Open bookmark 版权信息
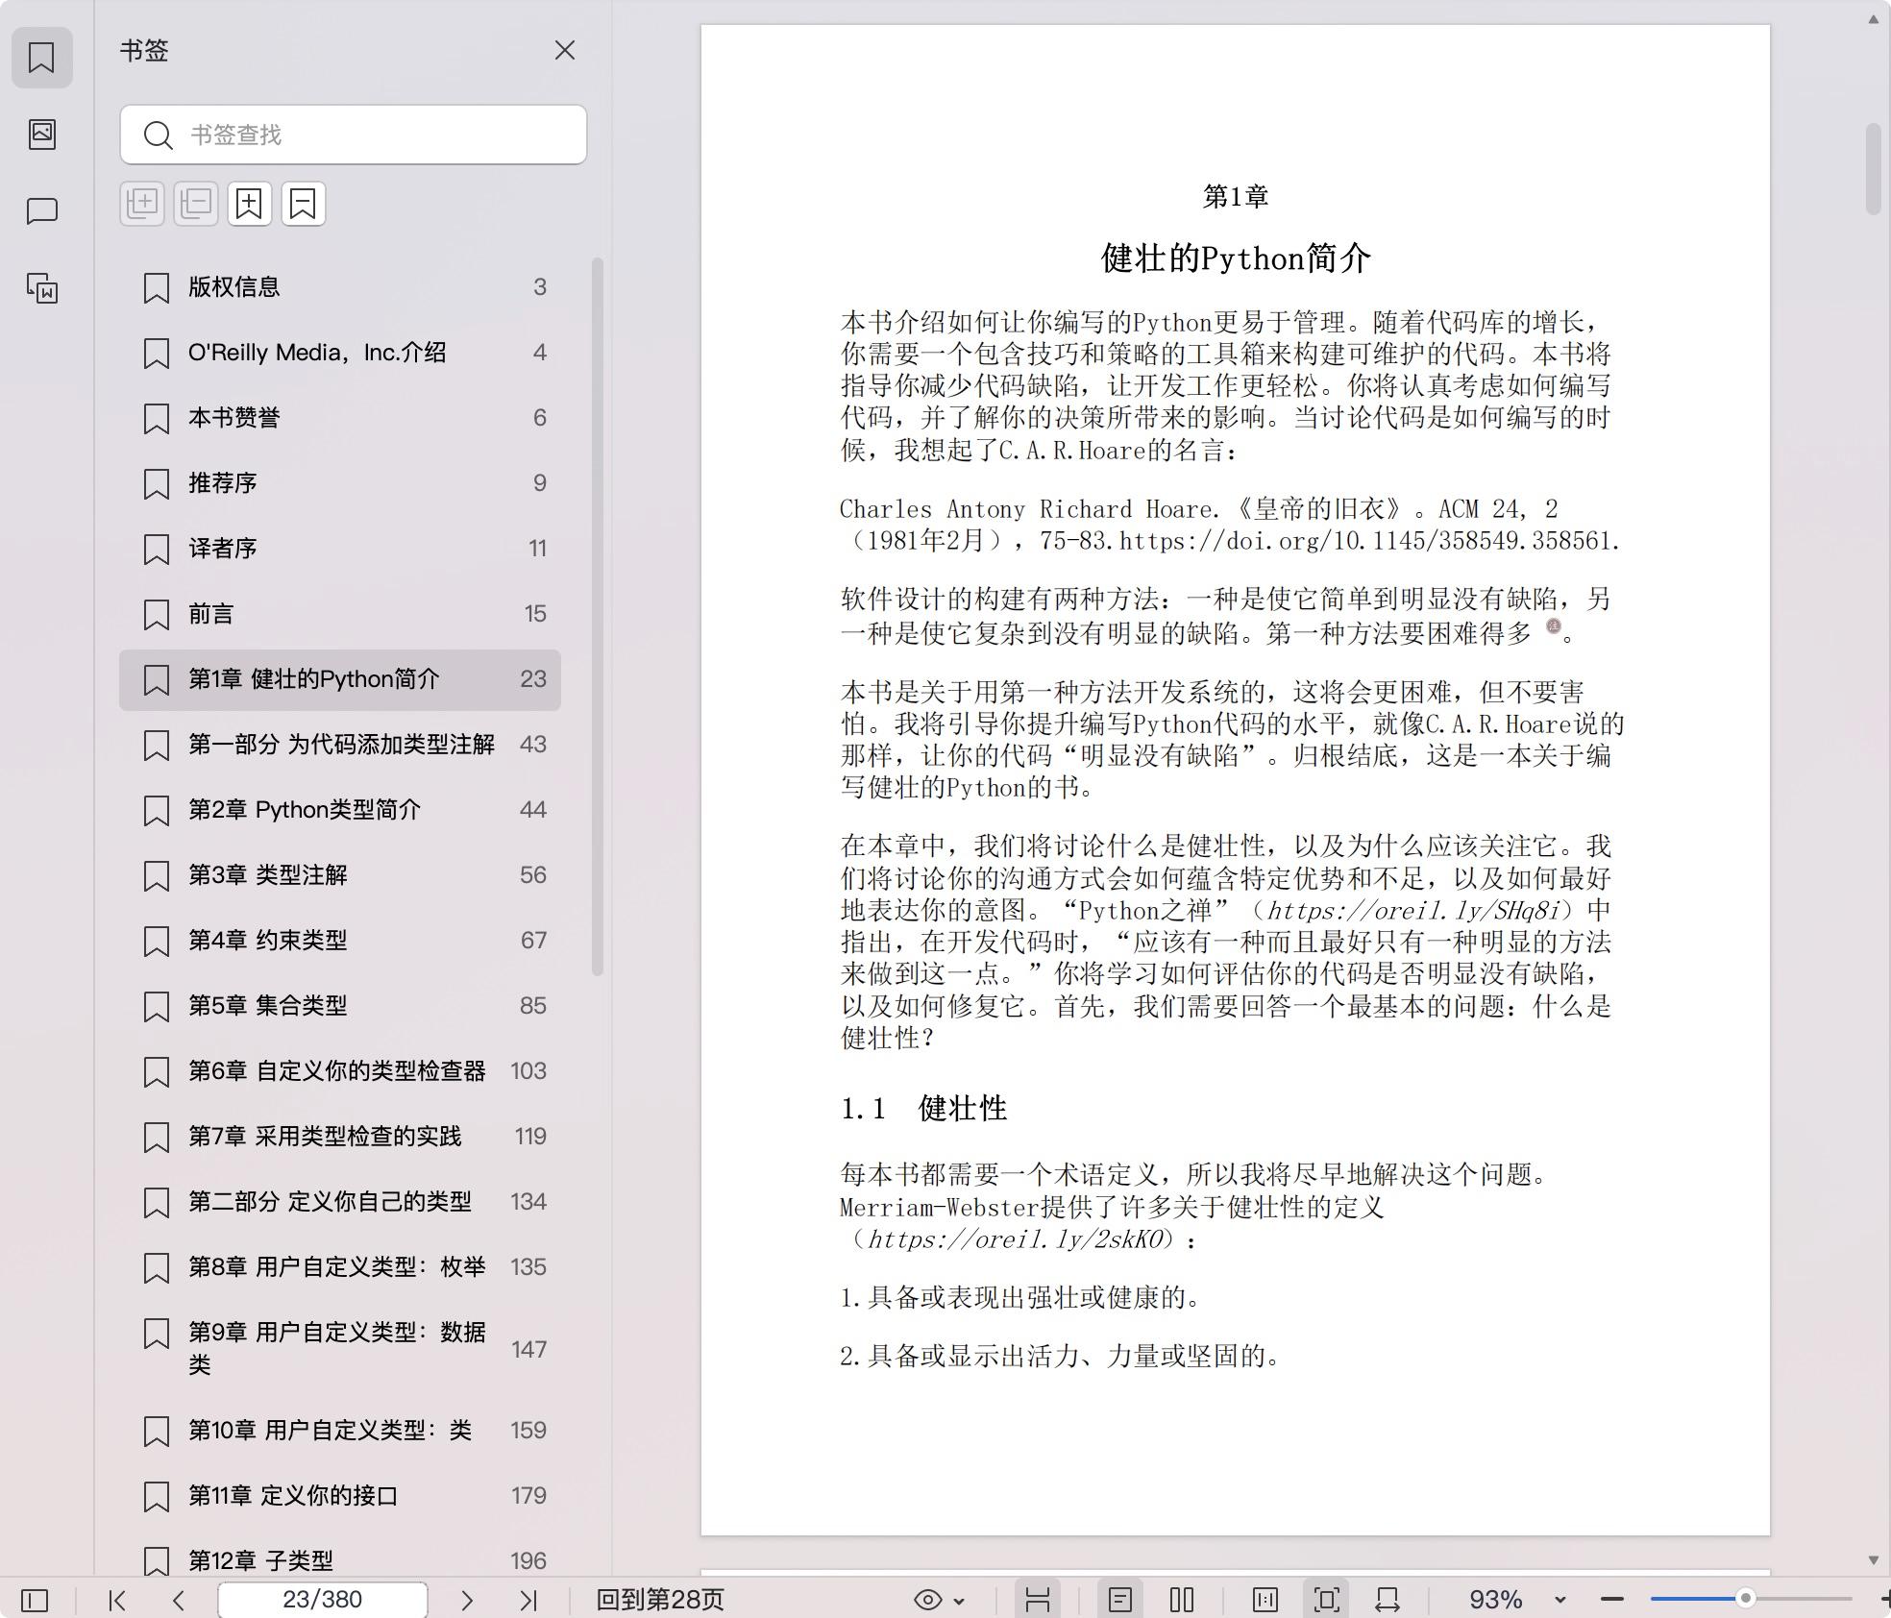Image resolution: width=1891 pixels, height=1618 pixels. point(340,286)
